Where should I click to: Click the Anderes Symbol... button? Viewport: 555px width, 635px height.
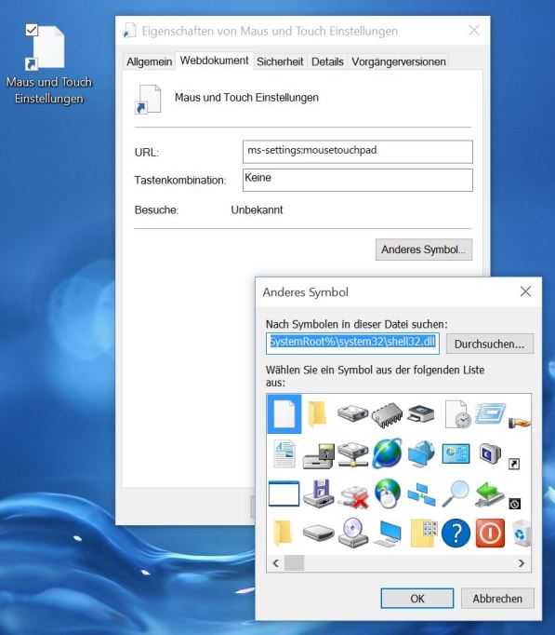coord(424,249)
